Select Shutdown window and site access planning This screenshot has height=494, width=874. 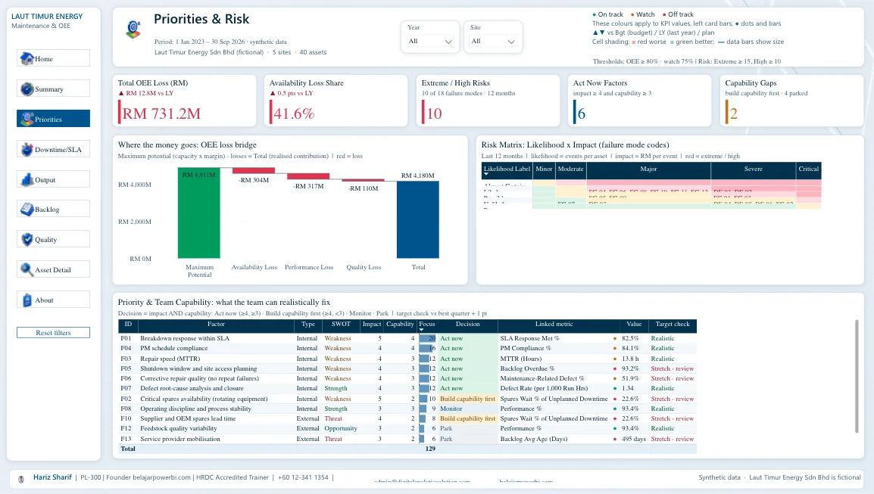click(x=407, y=368)
